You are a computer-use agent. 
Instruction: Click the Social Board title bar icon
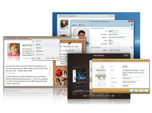pos(5,38)
